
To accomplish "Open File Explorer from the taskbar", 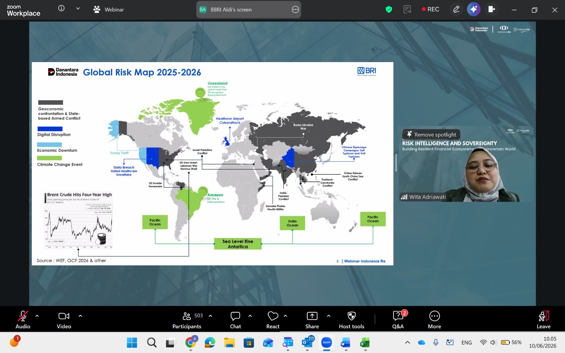I will (x=229, y=342).
